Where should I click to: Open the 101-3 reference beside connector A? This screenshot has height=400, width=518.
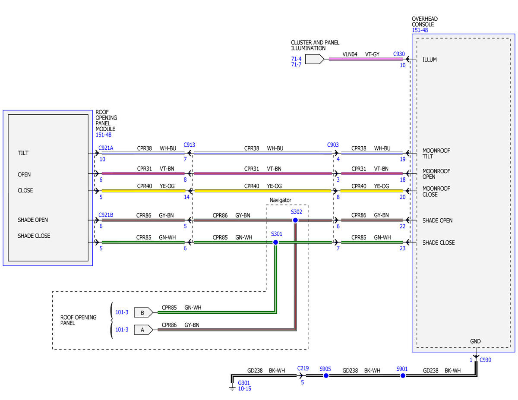pos(122,330)
